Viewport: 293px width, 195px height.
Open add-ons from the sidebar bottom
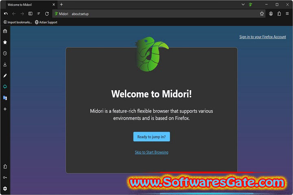point(5,167)
